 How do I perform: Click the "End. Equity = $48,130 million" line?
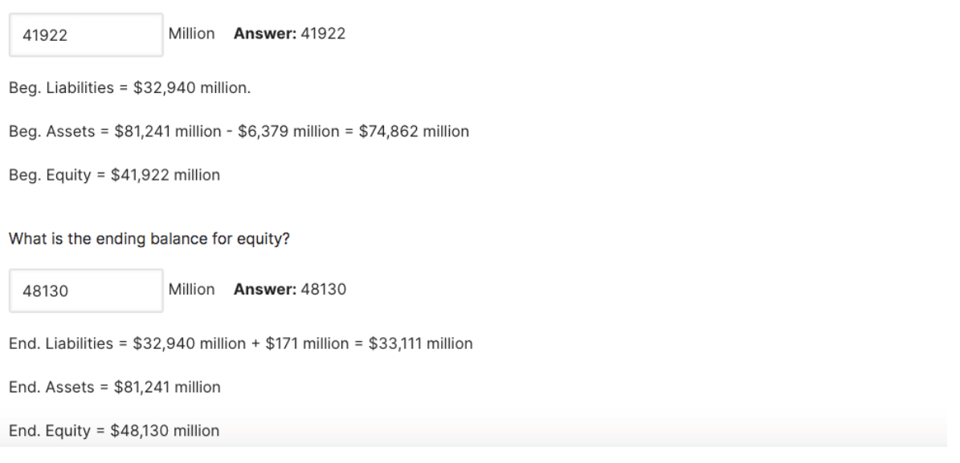[x=114, y=432]
